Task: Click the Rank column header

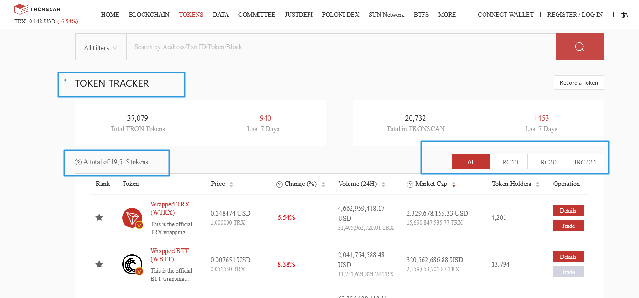Action: tap(103, 184)
